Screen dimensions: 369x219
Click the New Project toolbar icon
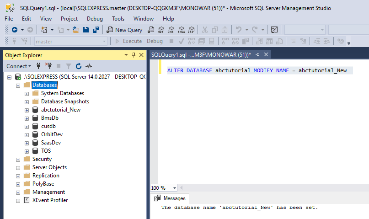[44, 30]
